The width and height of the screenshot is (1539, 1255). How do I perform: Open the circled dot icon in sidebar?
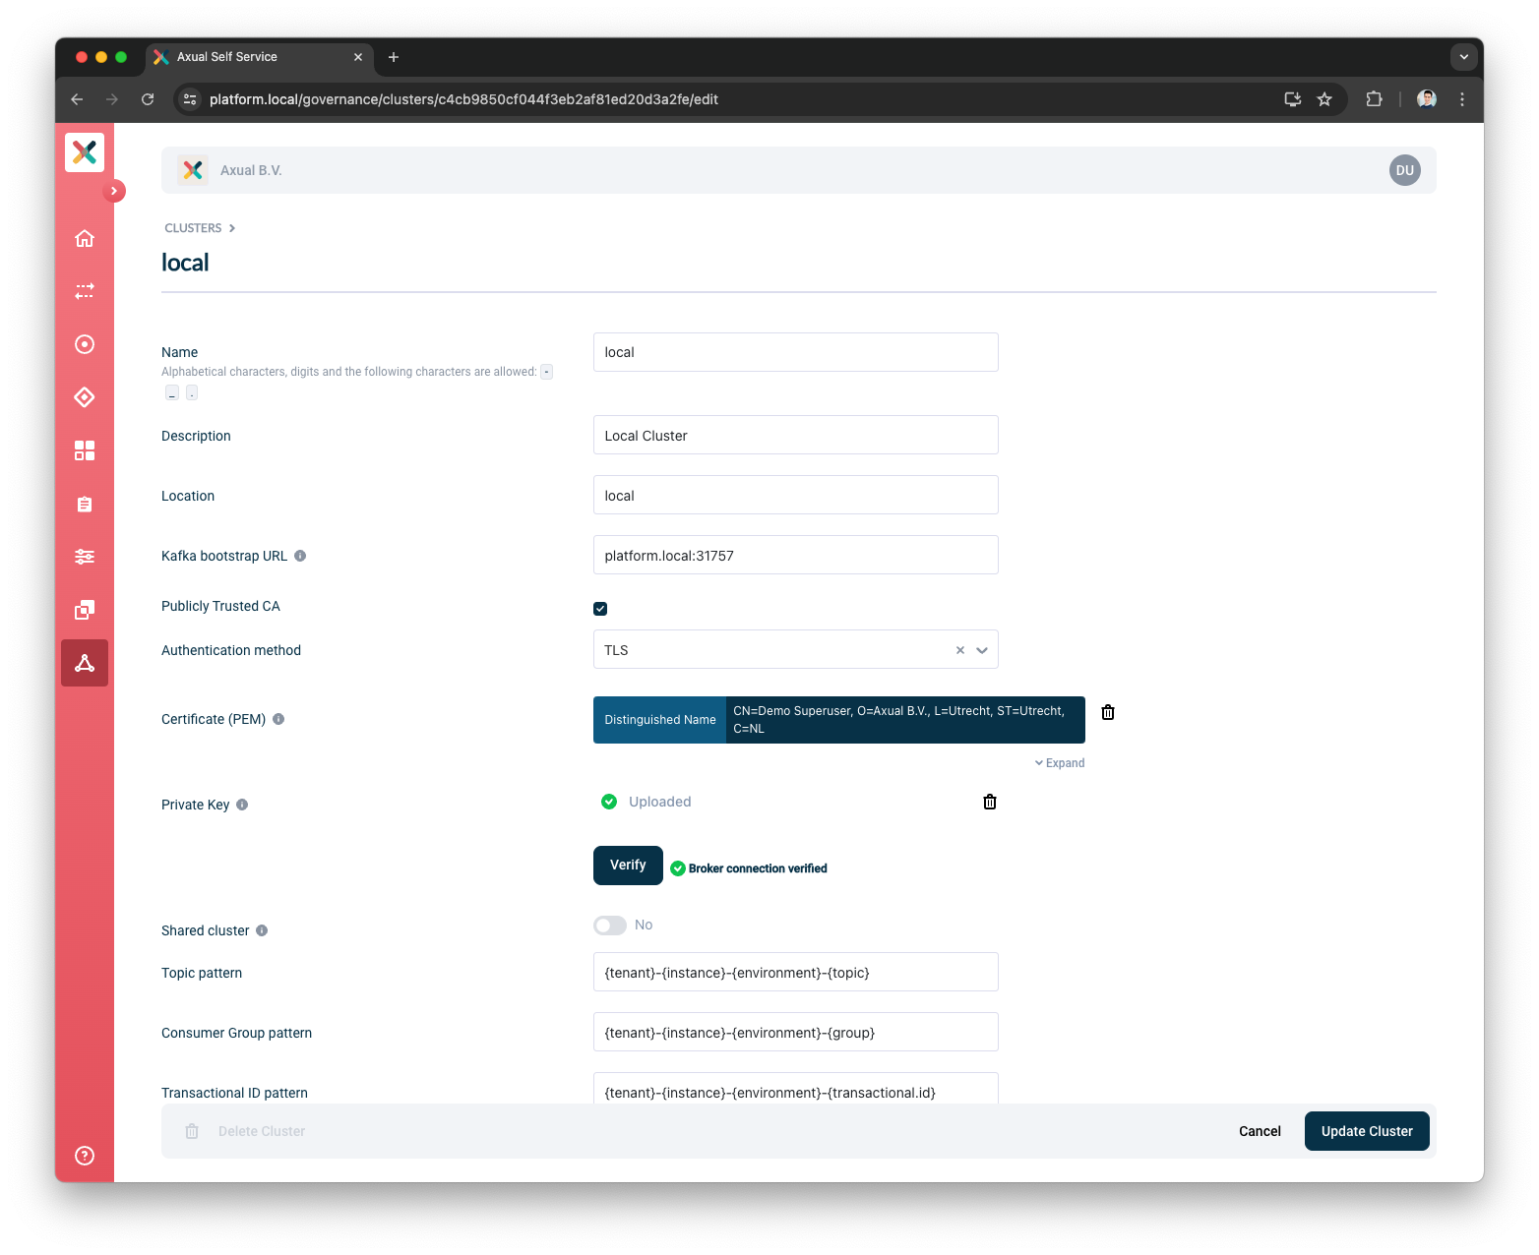tap(85, 344)
